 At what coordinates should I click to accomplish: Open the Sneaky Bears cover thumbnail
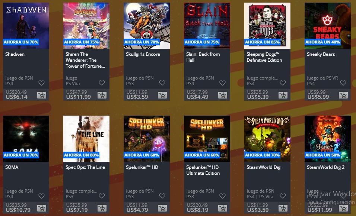(328, 26)
